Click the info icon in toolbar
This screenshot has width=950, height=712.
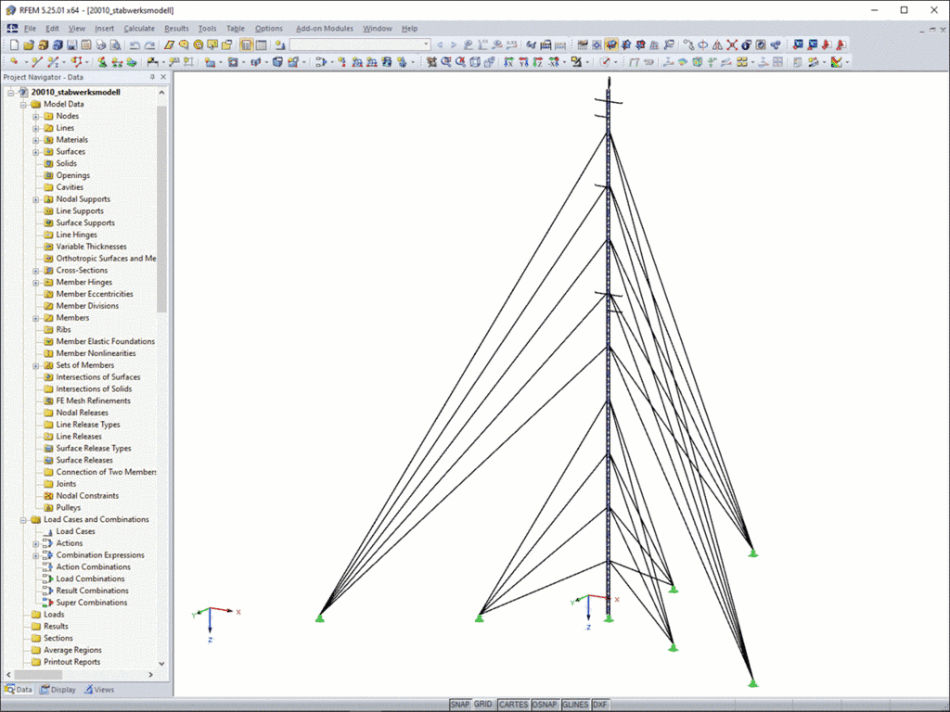(746, 44)
